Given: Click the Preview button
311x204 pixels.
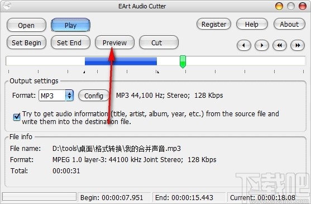Looking at the screenshot, I should click(114, 42).
